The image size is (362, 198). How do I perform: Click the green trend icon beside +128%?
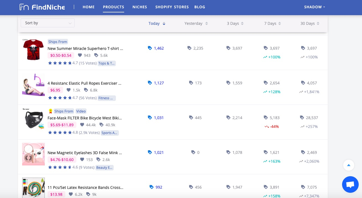tap(265, 92)
